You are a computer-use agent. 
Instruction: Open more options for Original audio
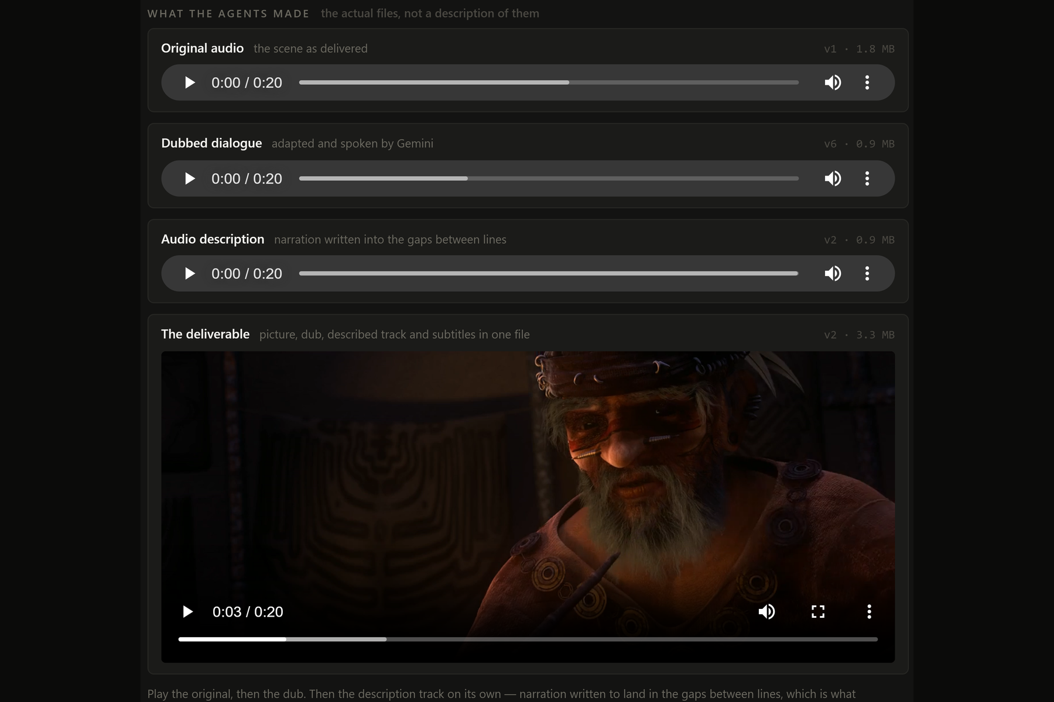click(x=867, y=82)
